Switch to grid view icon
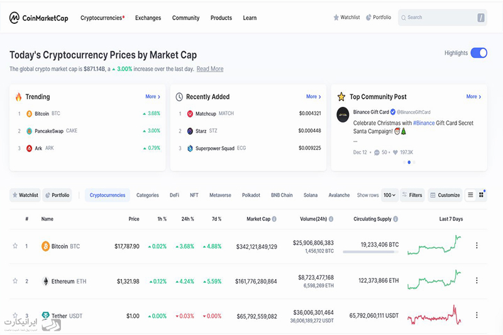The image size is (503, 335). 481,195
